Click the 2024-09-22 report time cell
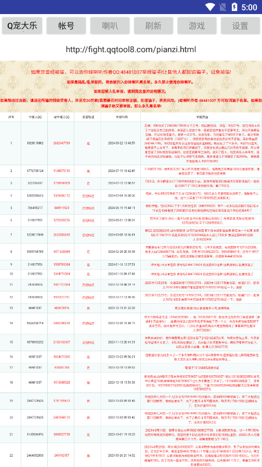262x467 pixels. coord(121,143)
